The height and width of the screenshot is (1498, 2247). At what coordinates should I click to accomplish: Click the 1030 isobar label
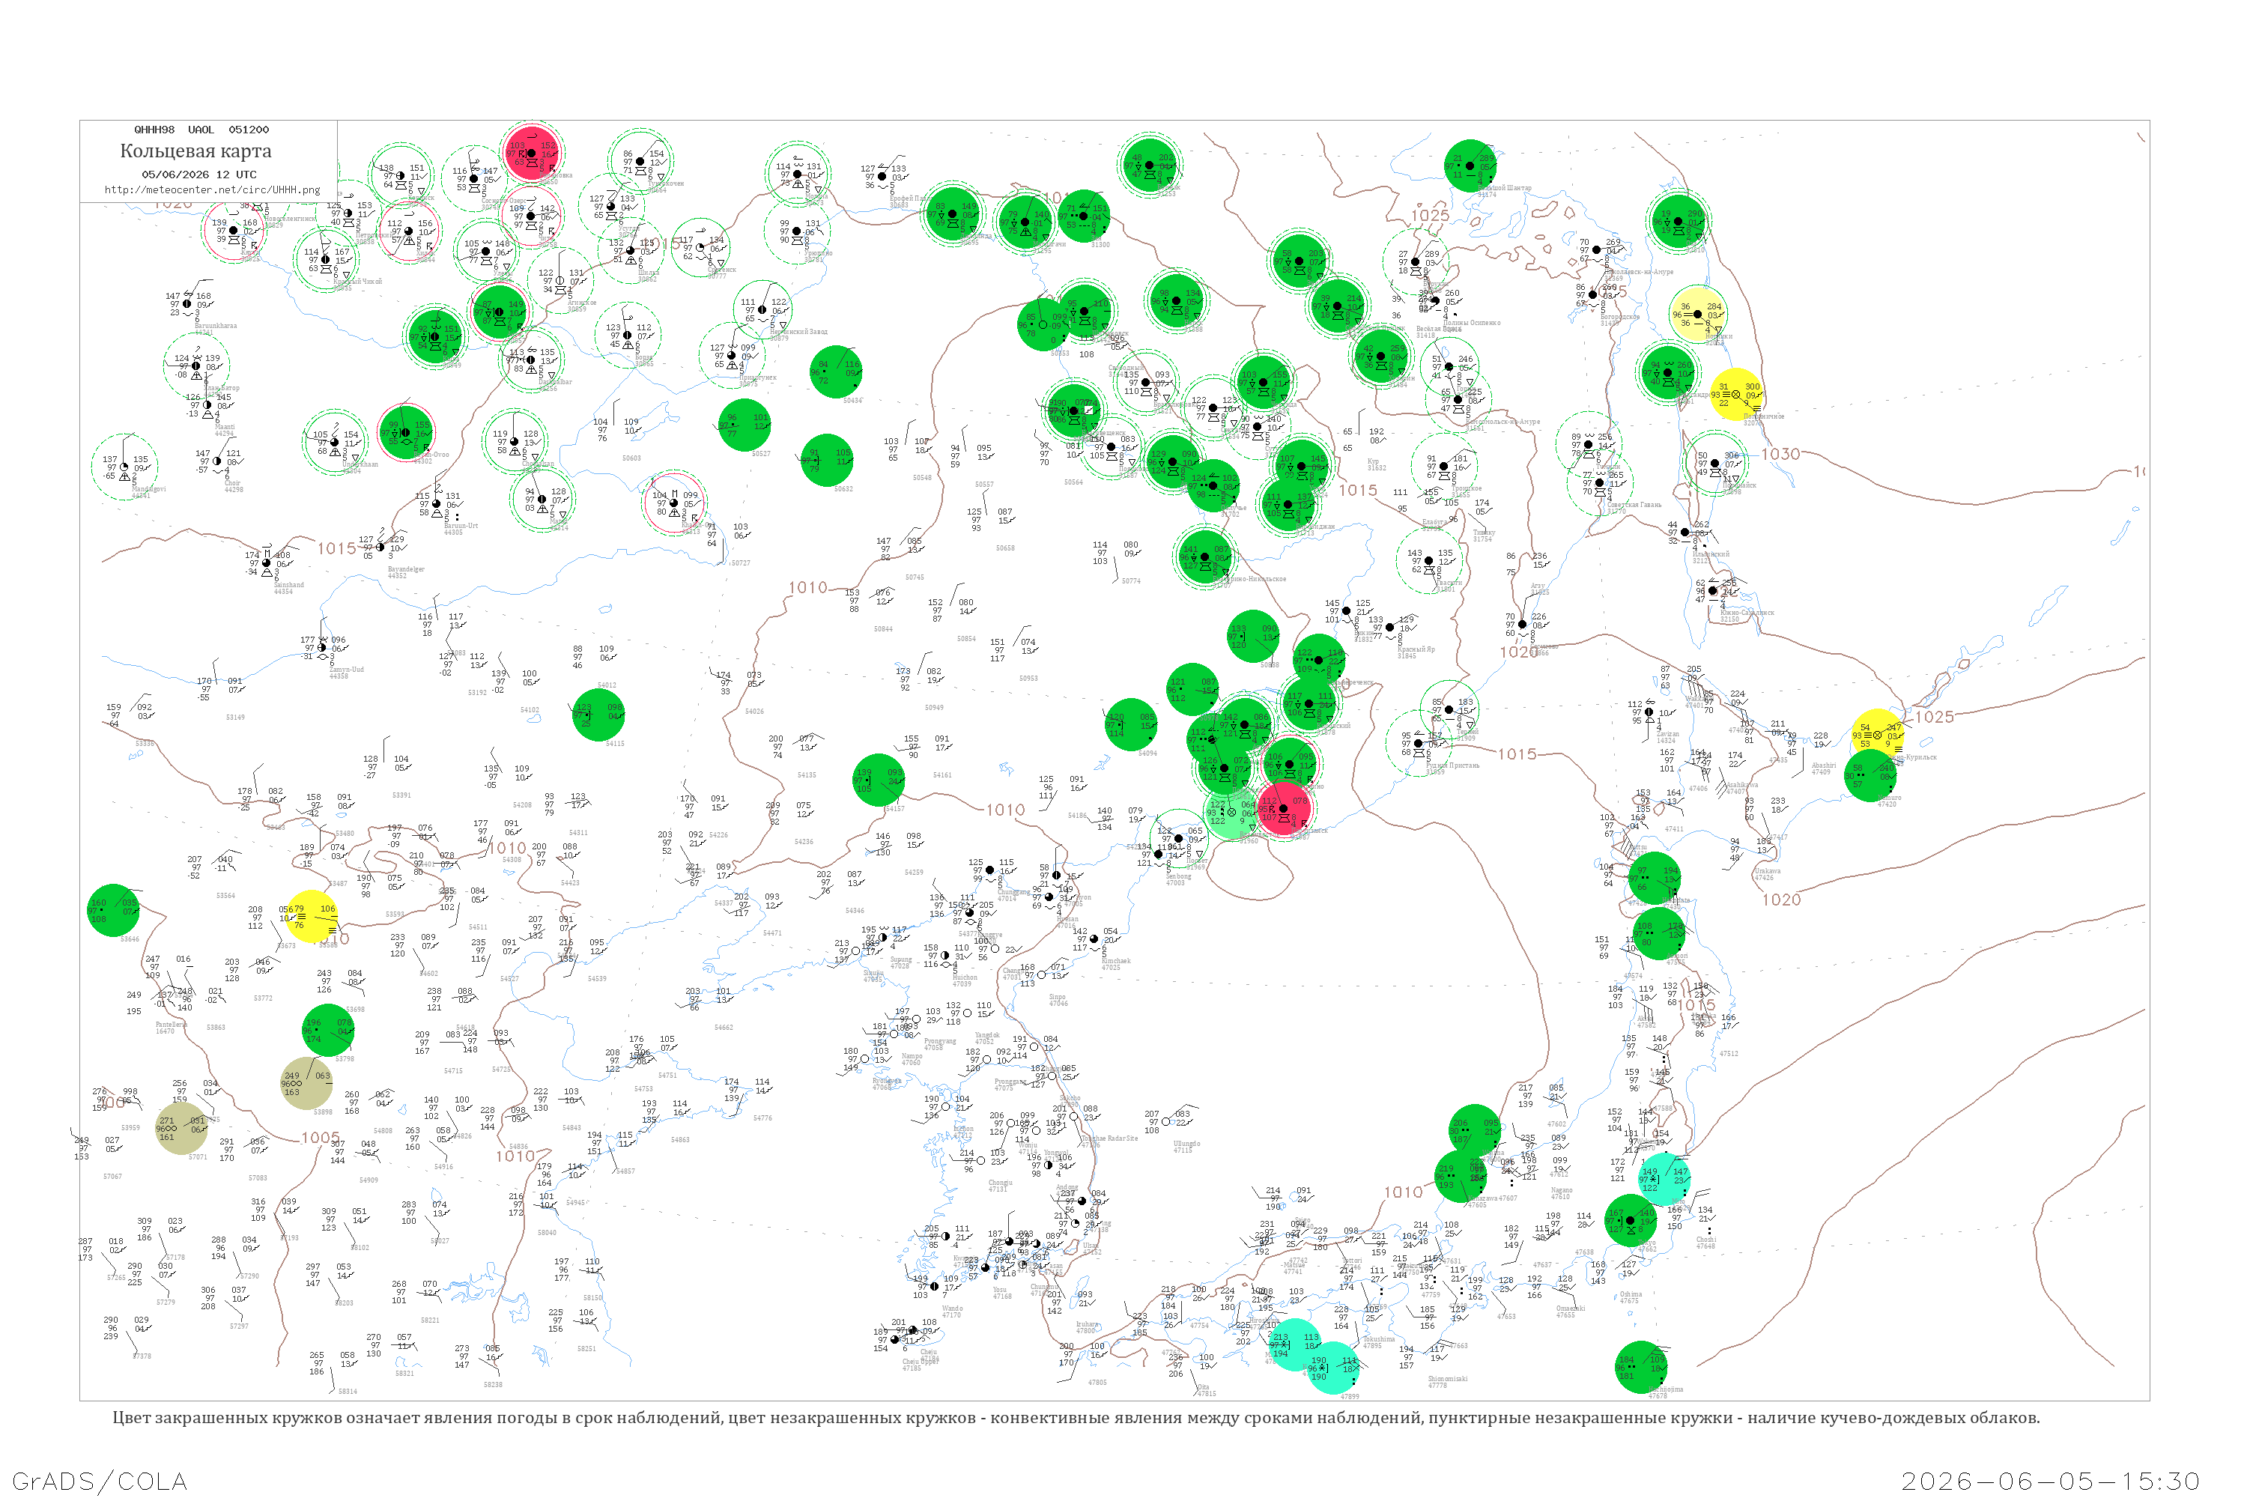click(x=1781, y=454)
